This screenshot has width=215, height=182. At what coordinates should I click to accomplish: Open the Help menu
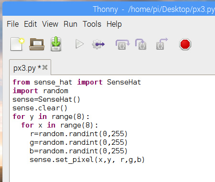pyautogui.click(x=114, y=24)
